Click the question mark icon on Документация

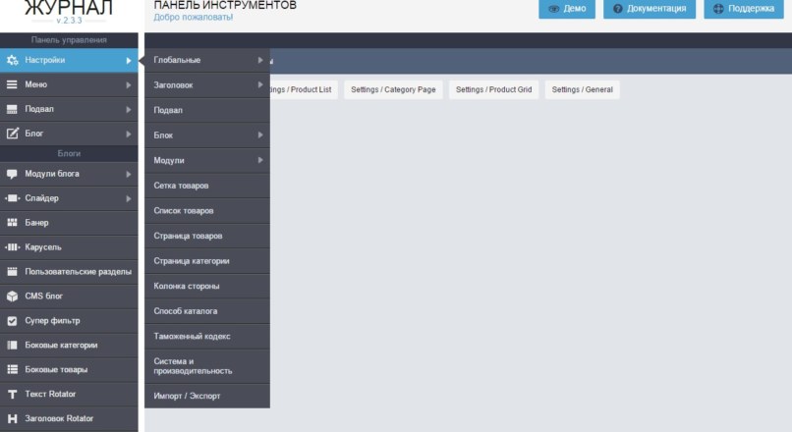point(617,9)
